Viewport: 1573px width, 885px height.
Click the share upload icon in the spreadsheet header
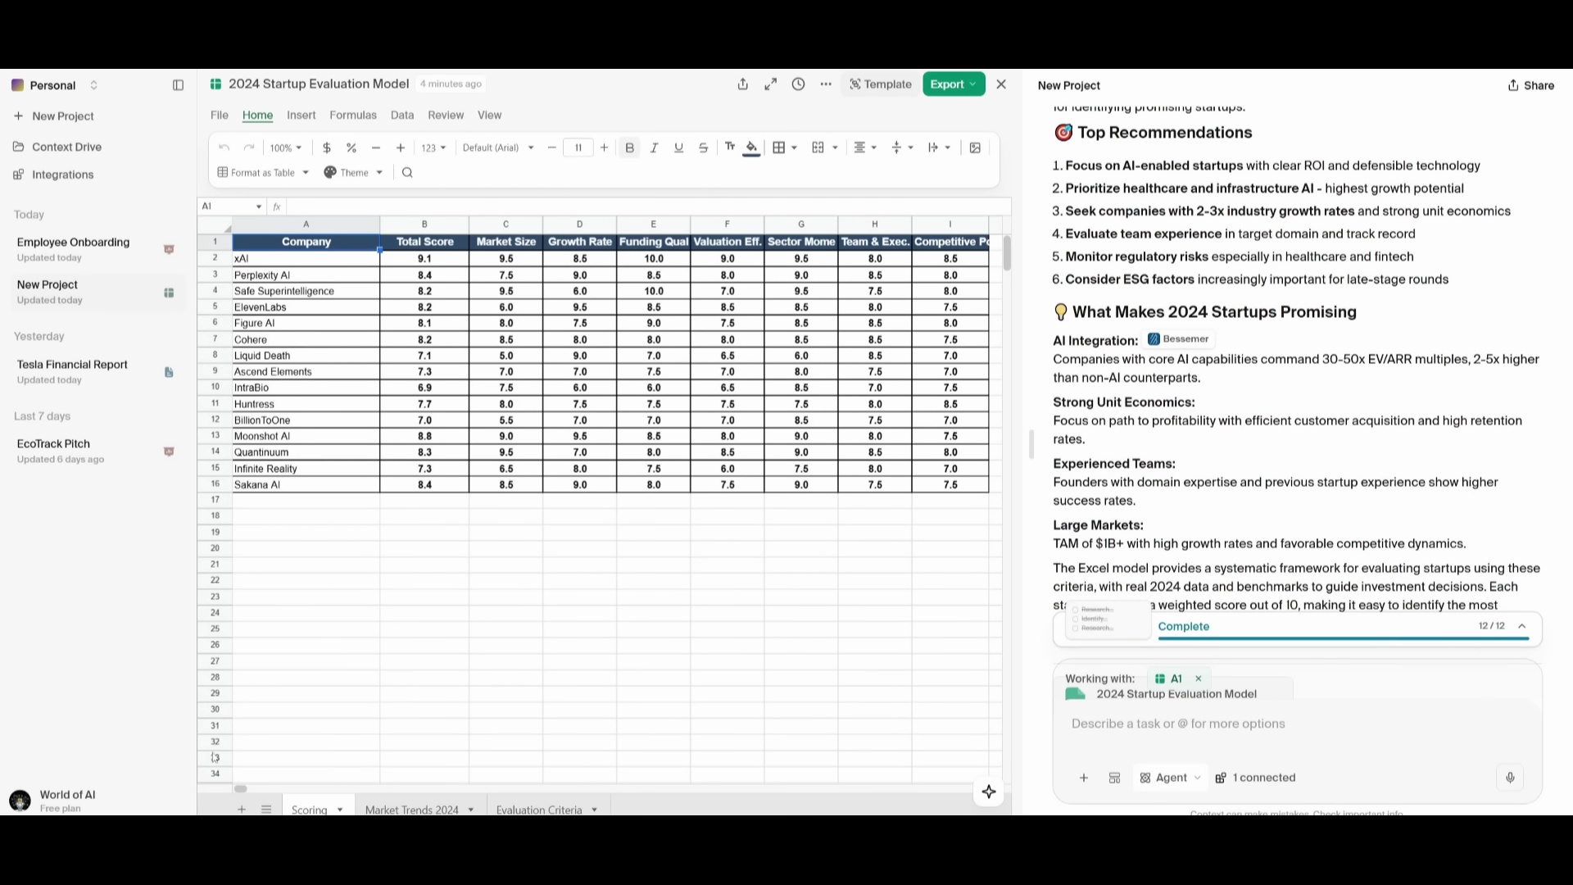743,84
